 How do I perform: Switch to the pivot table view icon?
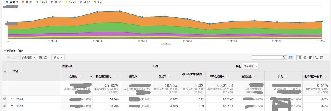(322, 57)
